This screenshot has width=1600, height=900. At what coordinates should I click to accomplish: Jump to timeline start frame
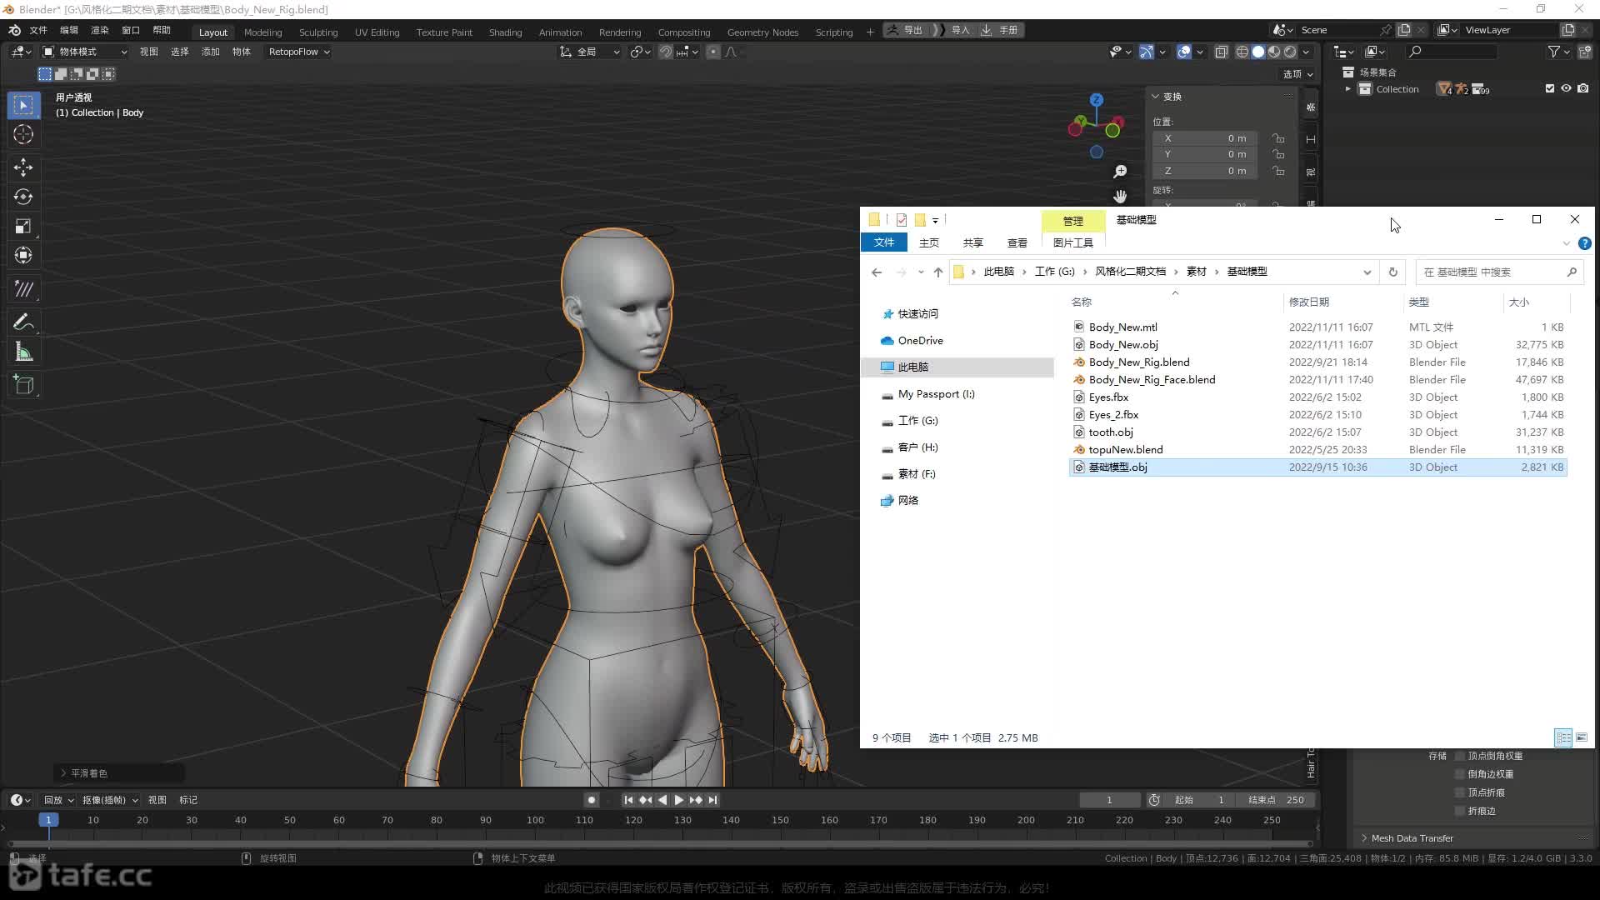point(628,800)
